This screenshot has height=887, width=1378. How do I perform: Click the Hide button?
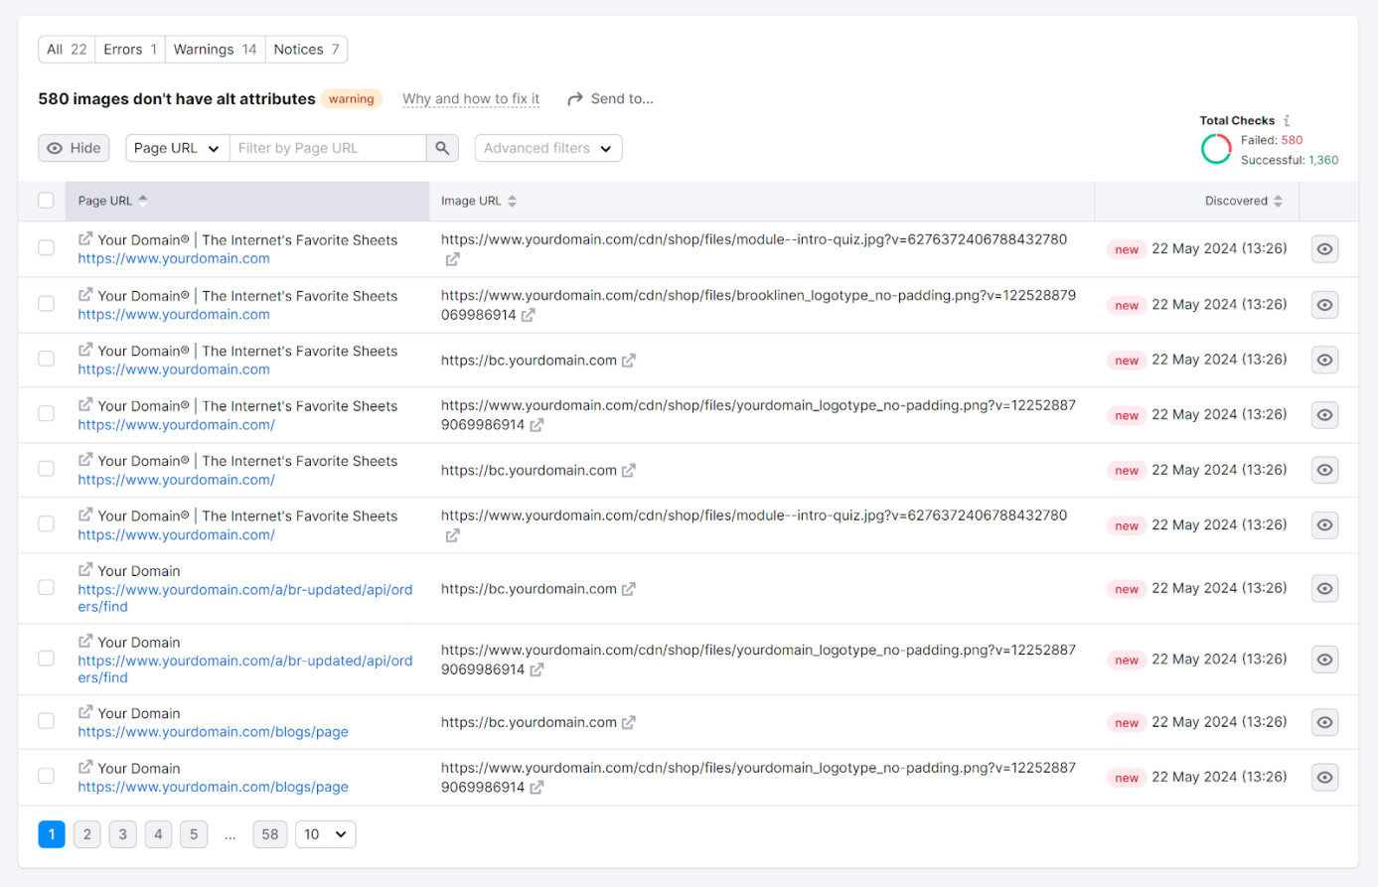pyautogui.click(x=74, y=148)
